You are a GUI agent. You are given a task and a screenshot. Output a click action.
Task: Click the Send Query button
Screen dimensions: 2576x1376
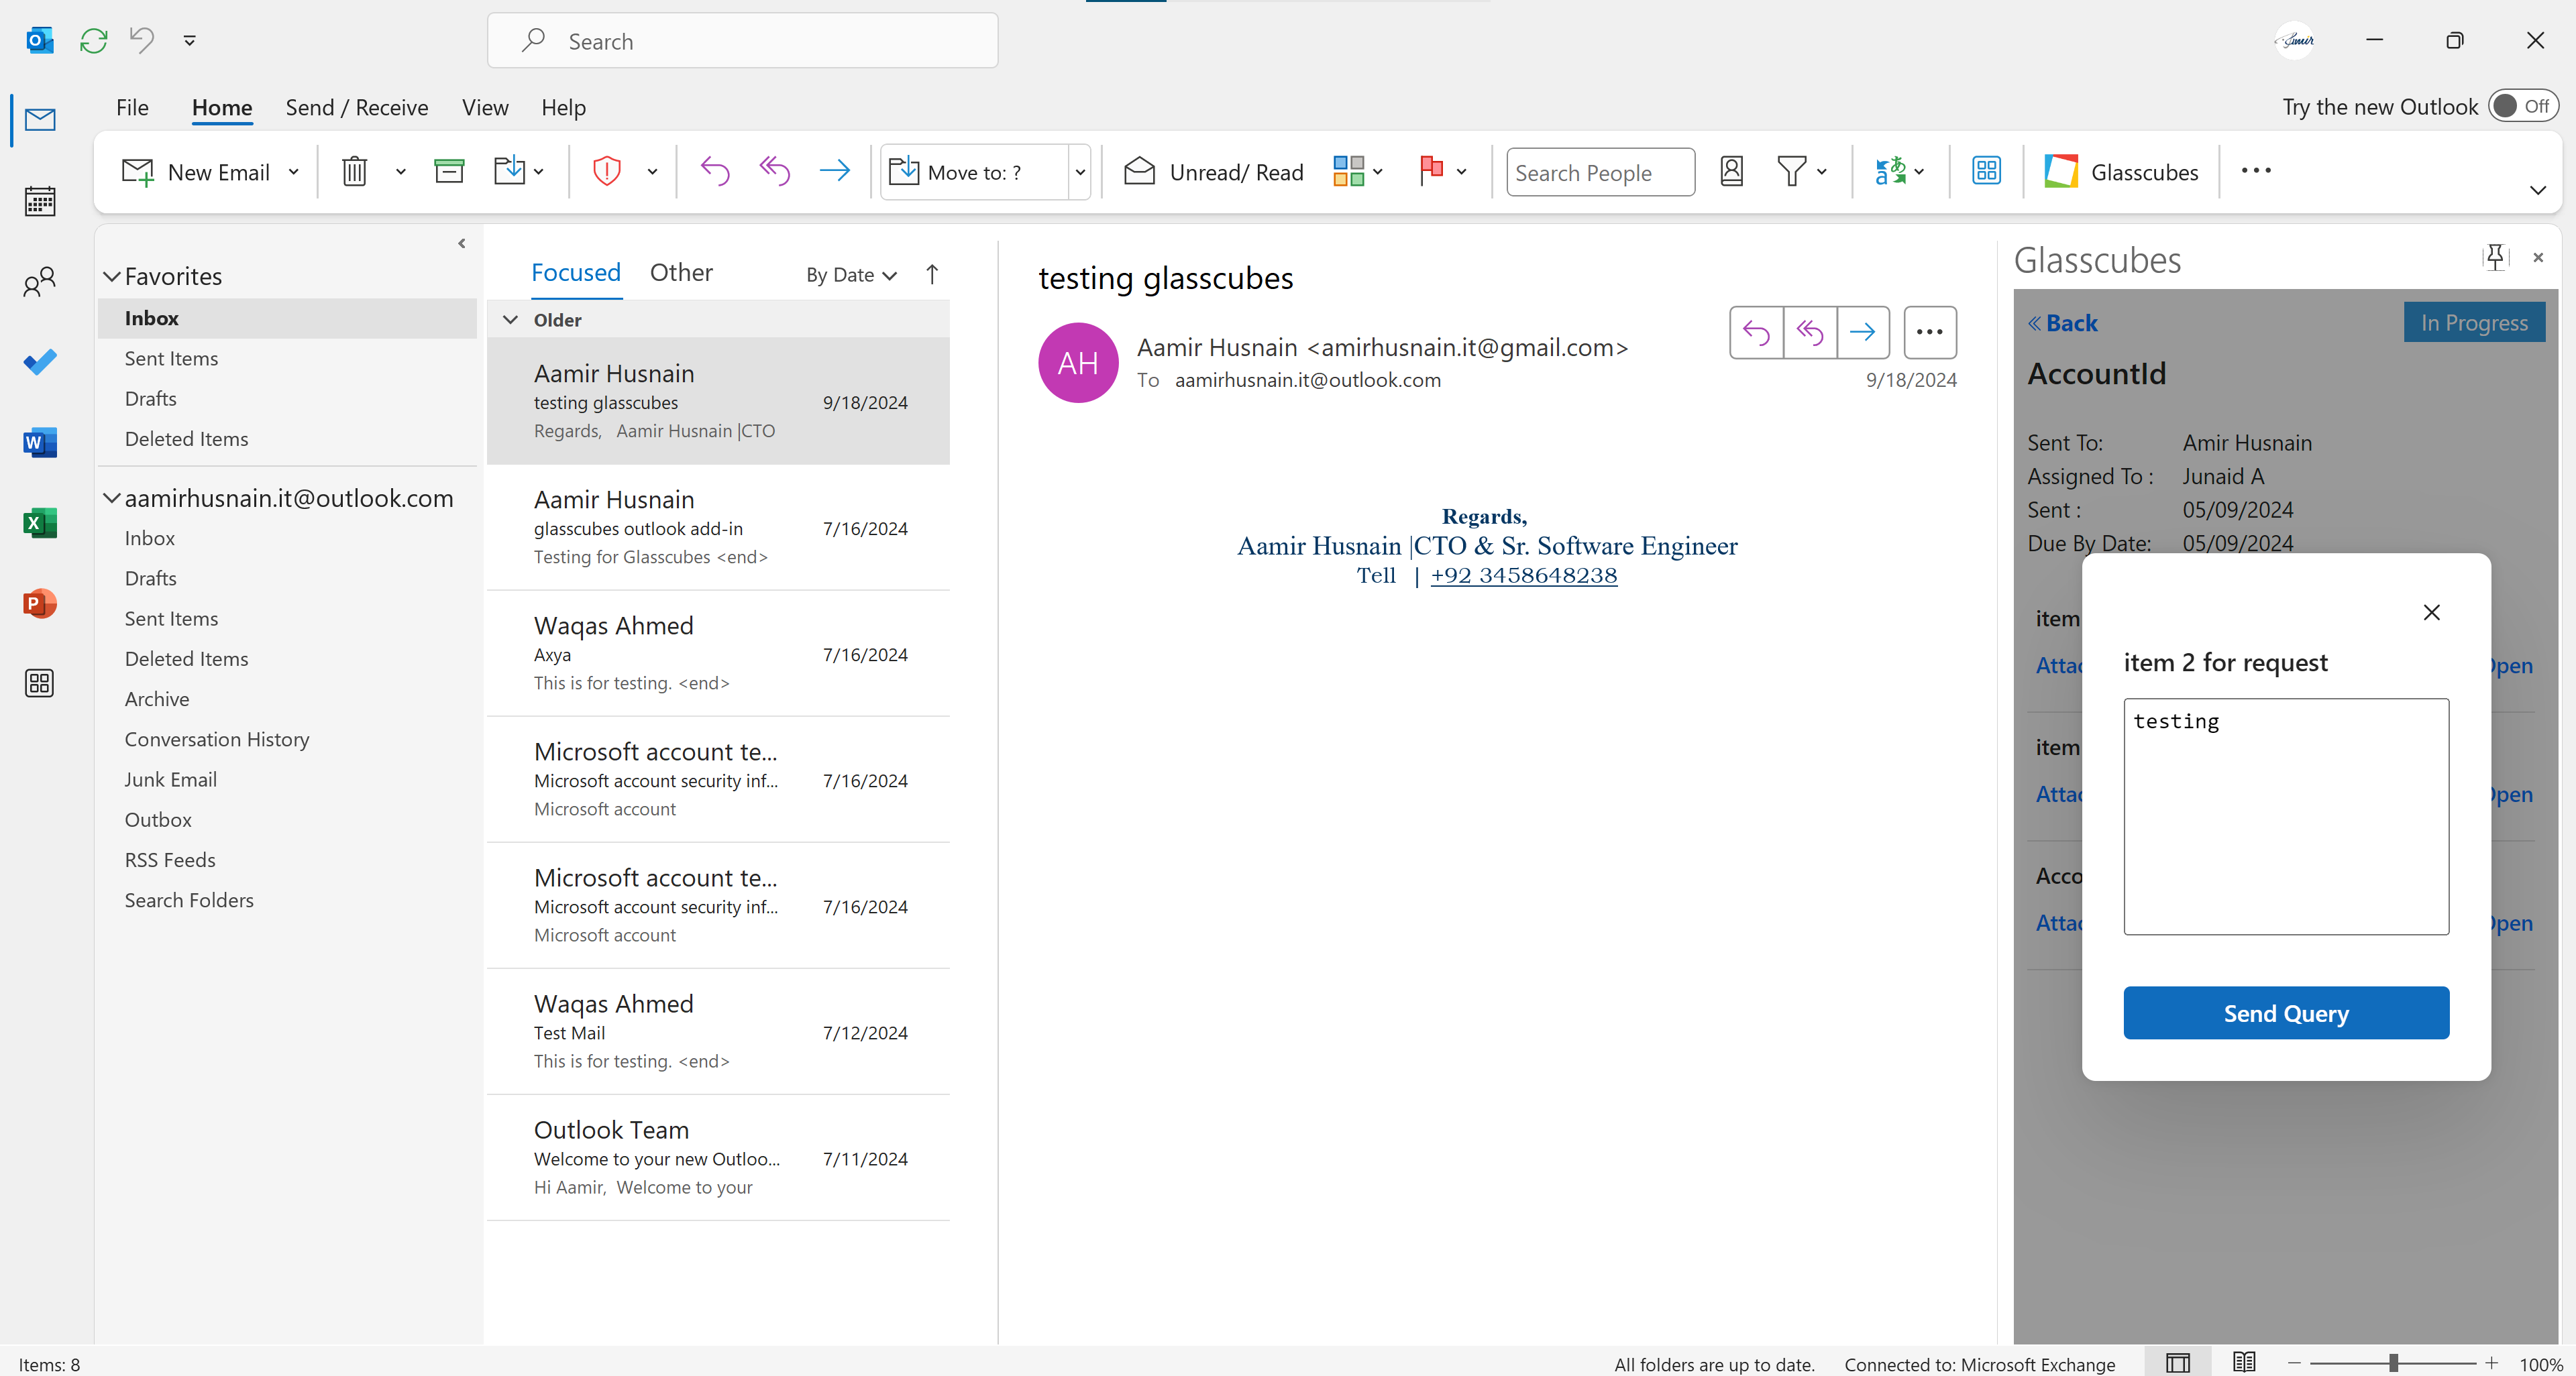2286,1013
